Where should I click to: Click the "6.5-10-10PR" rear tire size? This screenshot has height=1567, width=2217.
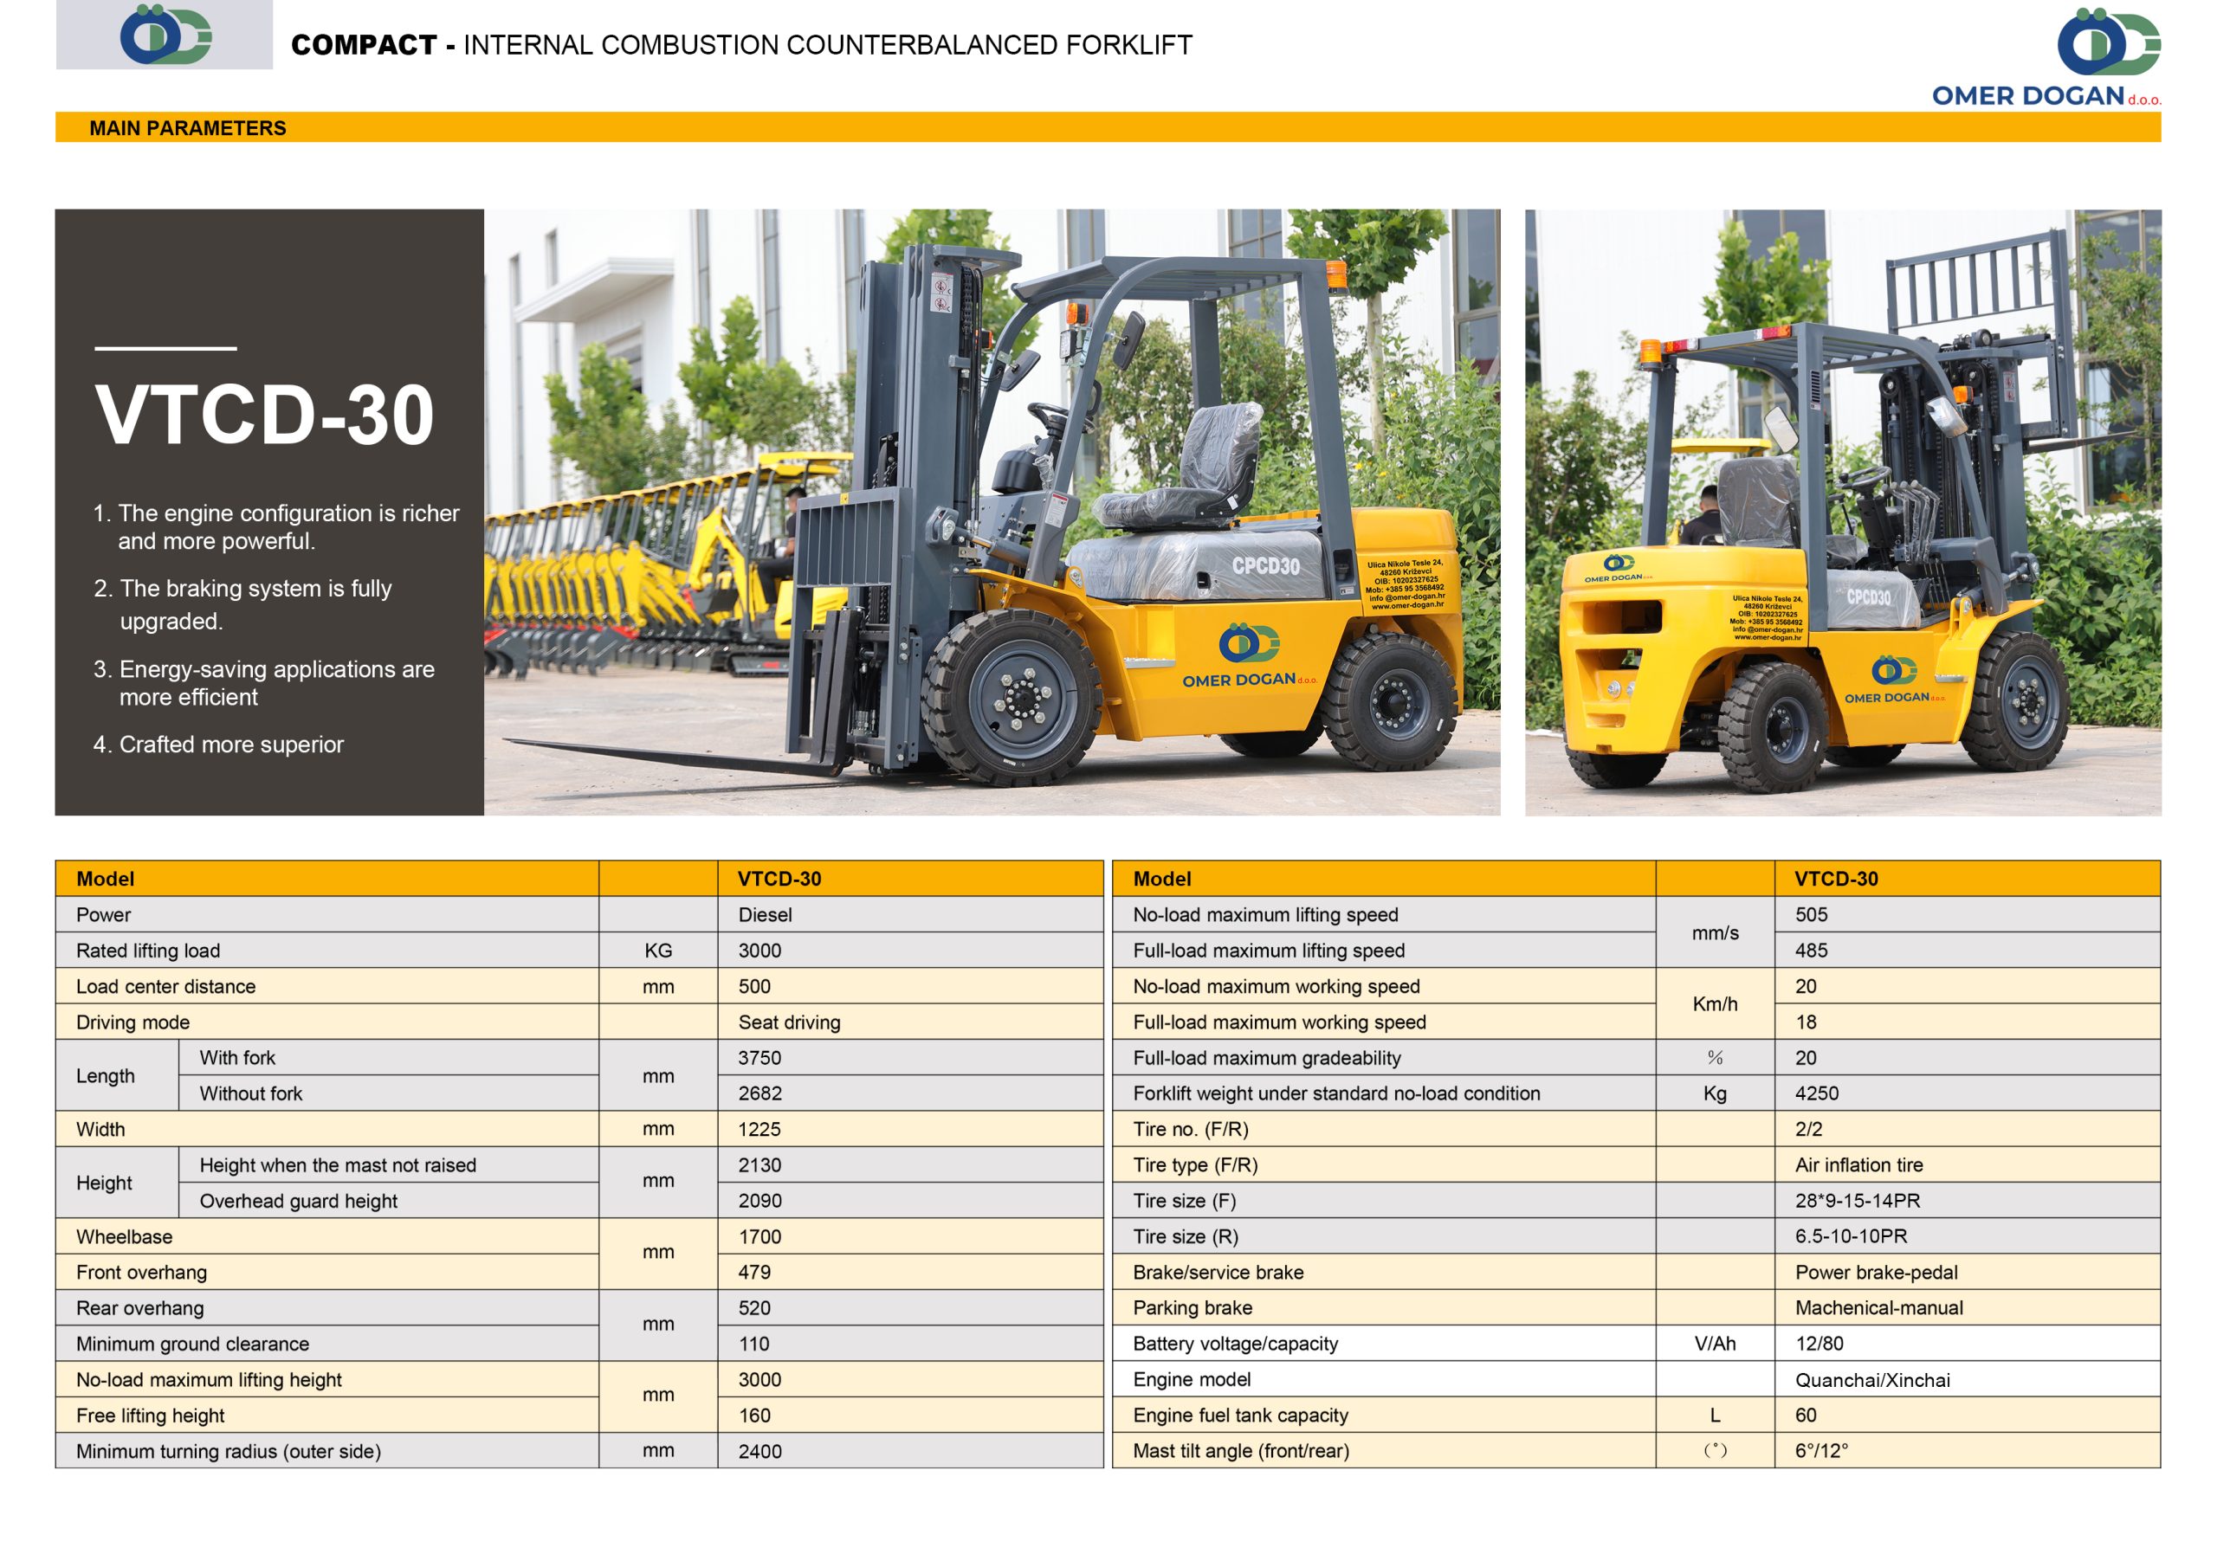(x=1851, y=1235)
